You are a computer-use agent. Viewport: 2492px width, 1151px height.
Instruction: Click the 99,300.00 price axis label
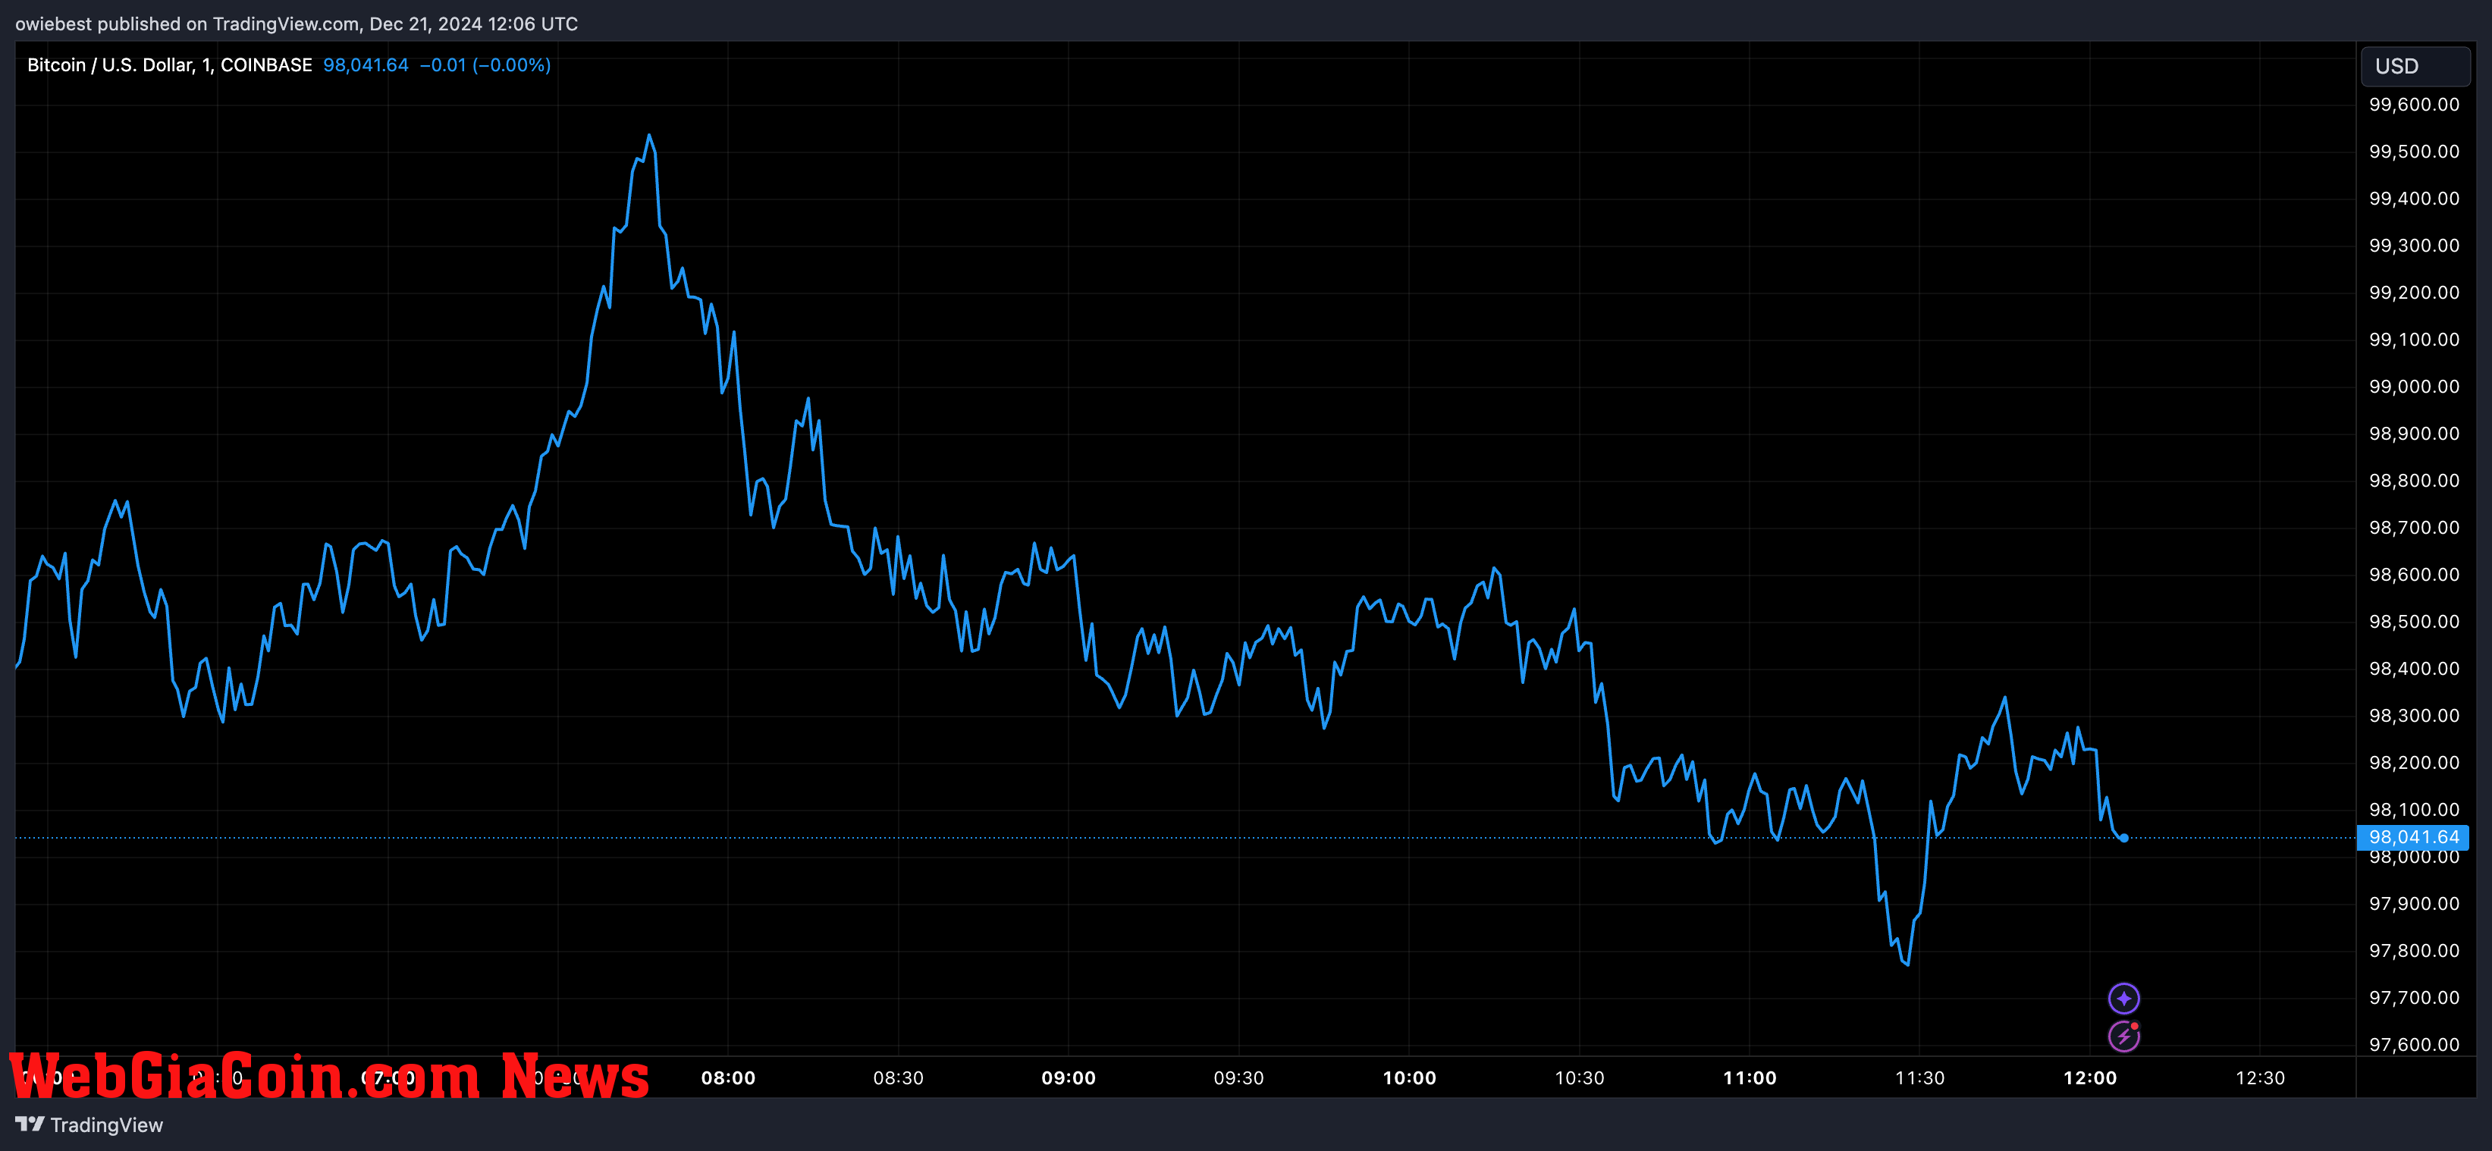[2414, 245]
